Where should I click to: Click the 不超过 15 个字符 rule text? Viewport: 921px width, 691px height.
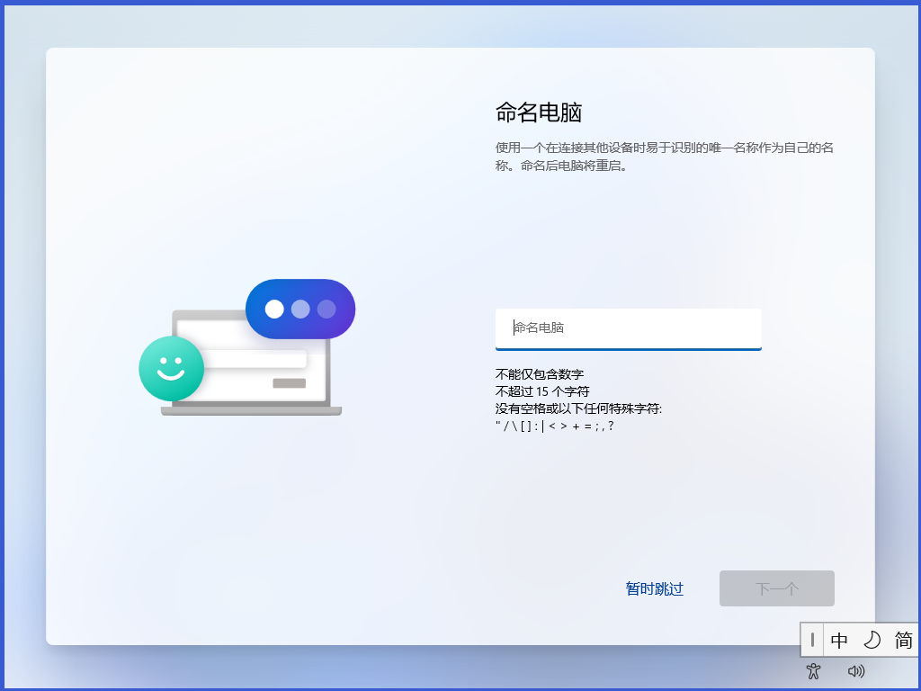tap(542, 391)
